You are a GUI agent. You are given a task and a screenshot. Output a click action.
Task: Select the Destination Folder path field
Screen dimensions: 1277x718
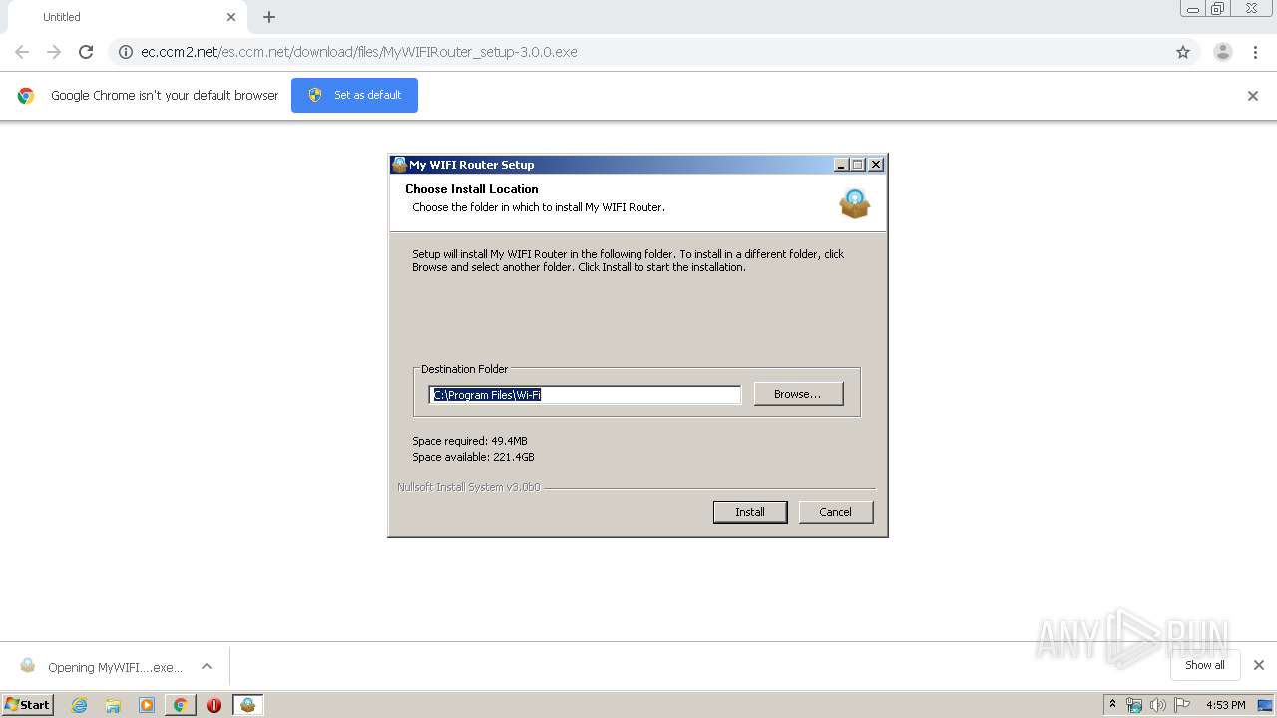coord(585,395)
